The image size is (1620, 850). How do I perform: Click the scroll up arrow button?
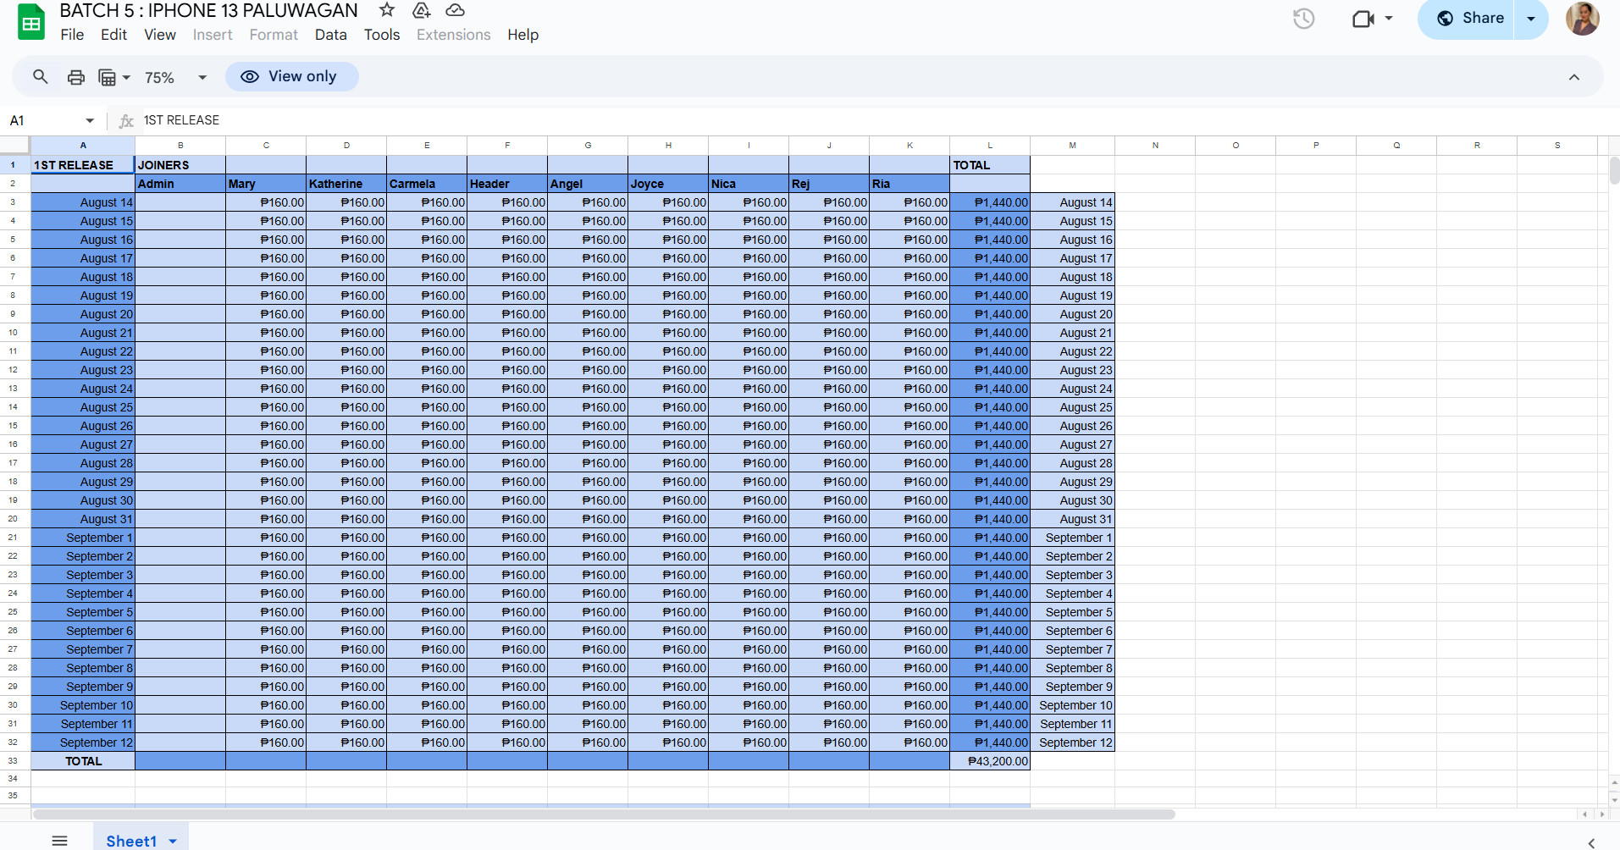pos(1614,782)
